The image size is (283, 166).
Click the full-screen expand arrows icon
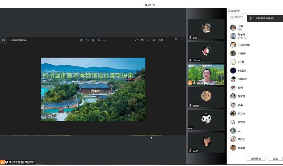pyautogui.click(x=136, y=40)
